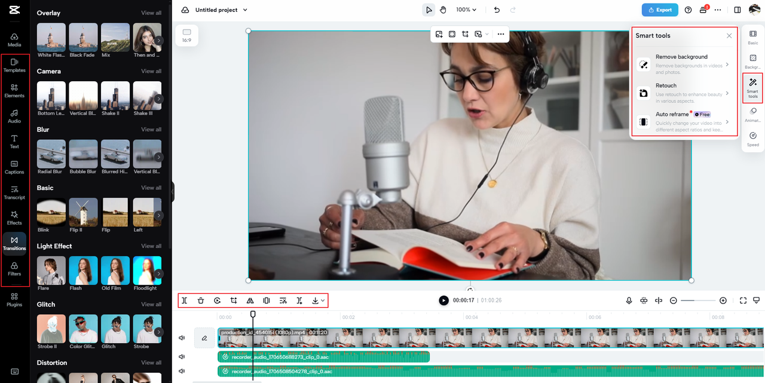Switch to the Select pointer tool
The height and width of the screenshot is (383, 765).
click(x=429, y=10)
